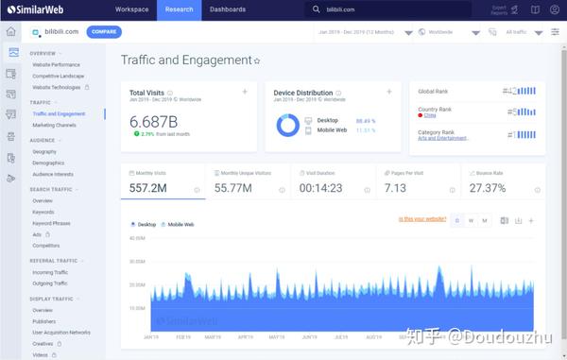567x360 pixels.
Task: Open the Arts and Entertainment category link
Action: (443, 138)
